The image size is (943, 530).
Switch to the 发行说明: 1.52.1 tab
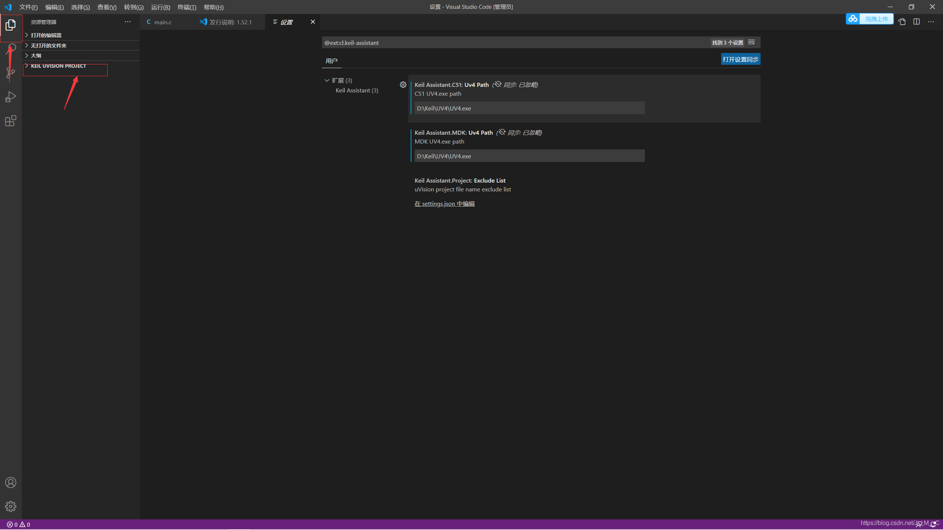[x=230, y=22]
